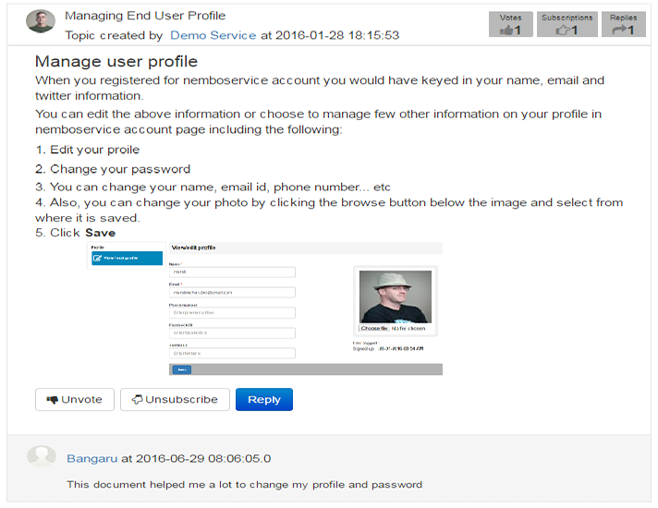The width and height of the screenshot is (658, 508).
Task: Click the hand icon on Unsubscribe button
Action: pyautogui.click(x=138, y=400)
